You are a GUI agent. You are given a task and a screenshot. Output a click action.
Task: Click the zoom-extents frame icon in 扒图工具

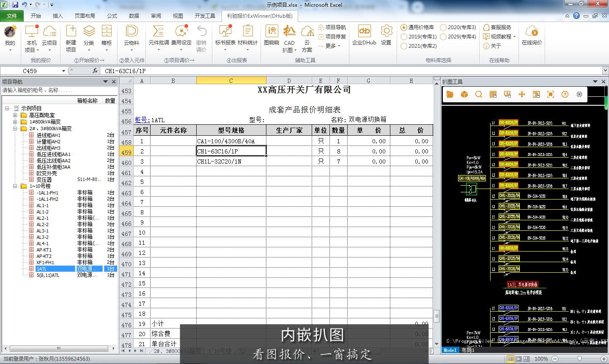point(551,94)
